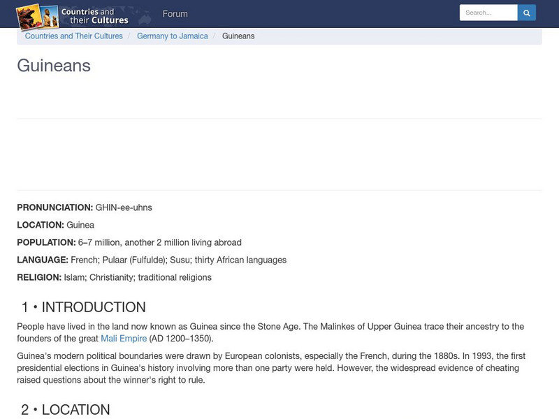The height and width of the screenshot is (419, 559).
Task: Open the Forum menu item
Action: [175, 14]
